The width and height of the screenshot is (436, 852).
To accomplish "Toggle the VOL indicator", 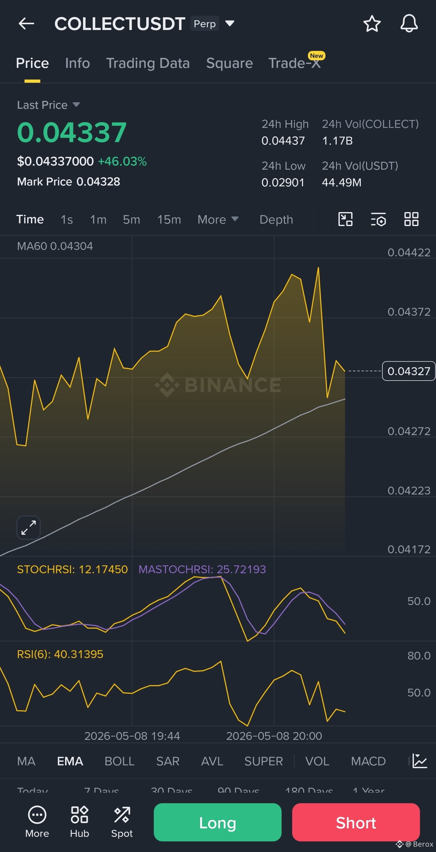I will pos(317,761).
